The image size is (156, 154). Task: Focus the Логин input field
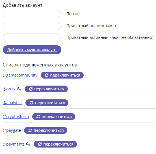(32, 14)
